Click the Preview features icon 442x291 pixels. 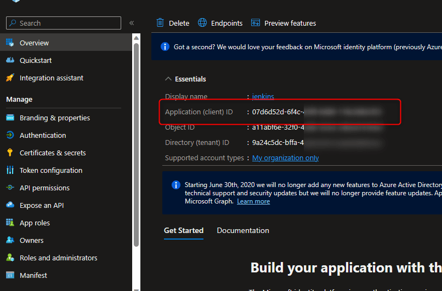click(x=256, y=22)
